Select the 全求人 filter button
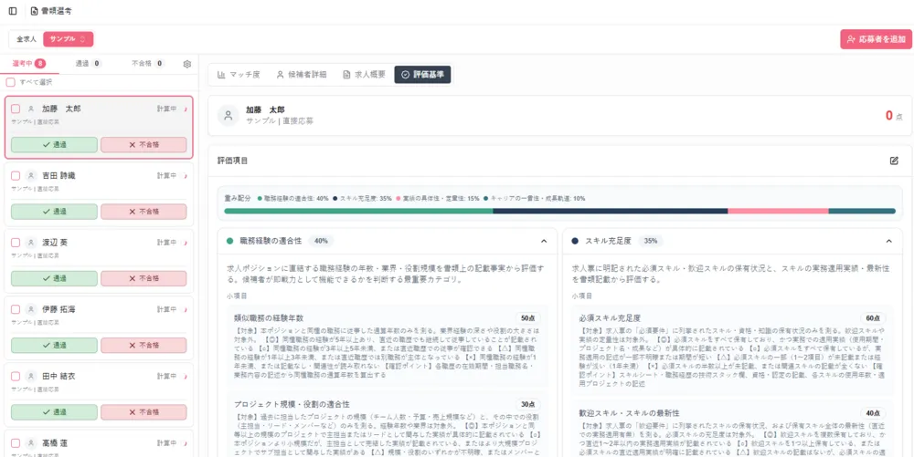Viewport: 914px width, 457px height. click(27, 39)
